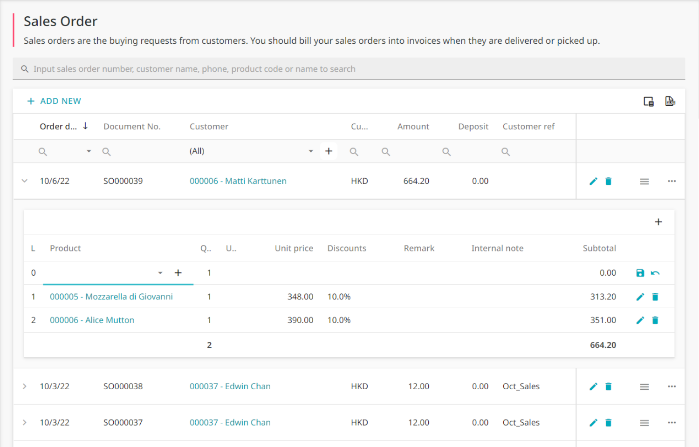
Task: Click ADD NEW sales order button
Action: [54, 101]
